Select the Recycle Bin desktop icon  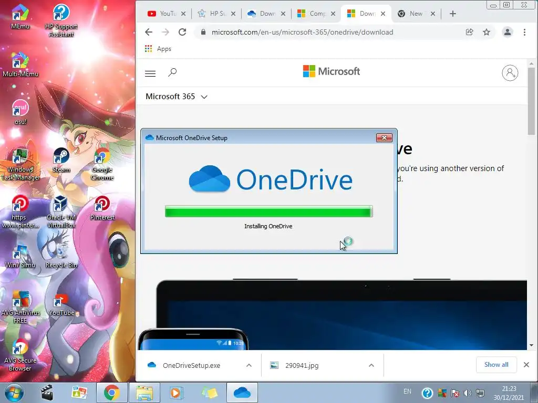pos(61,256)
